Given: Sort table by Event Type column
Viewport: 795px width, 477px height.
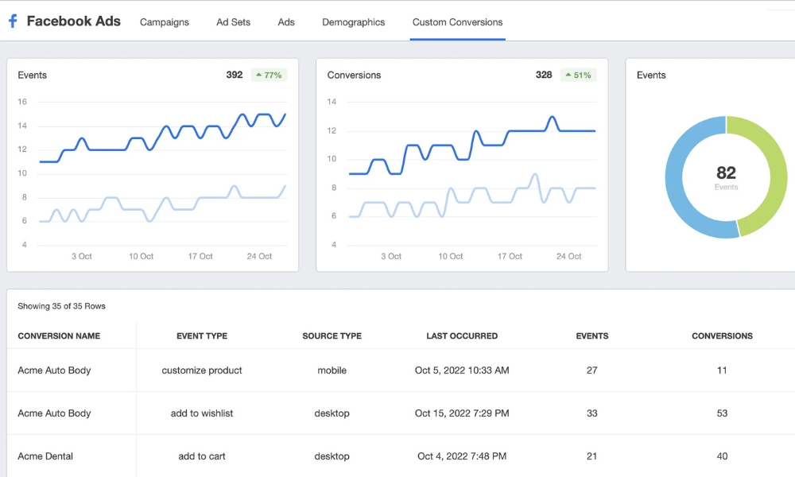Looking at the screenshot, I should coord(202,336).
